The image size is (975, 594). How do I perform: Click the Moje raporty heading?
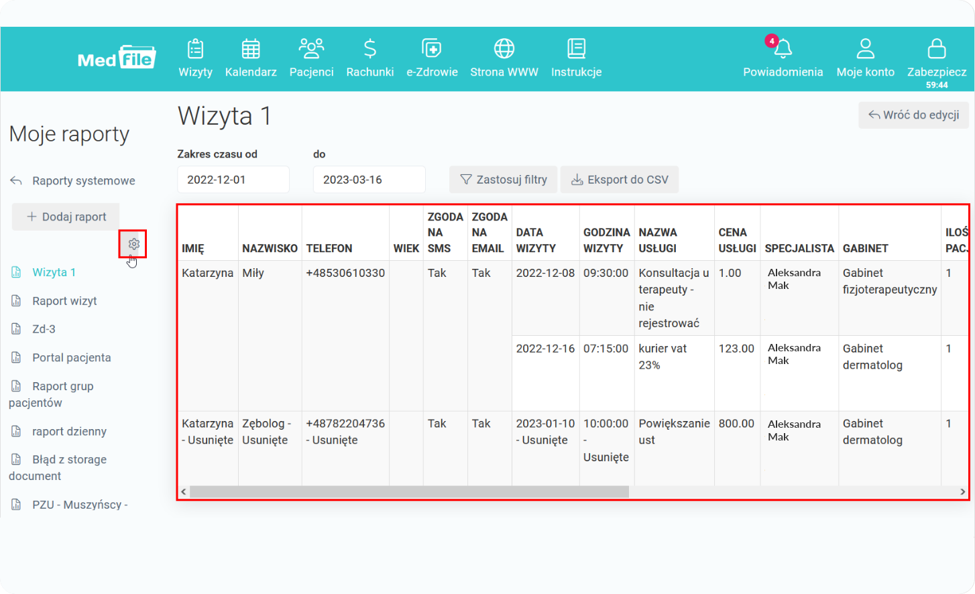[x=69, y=134]
